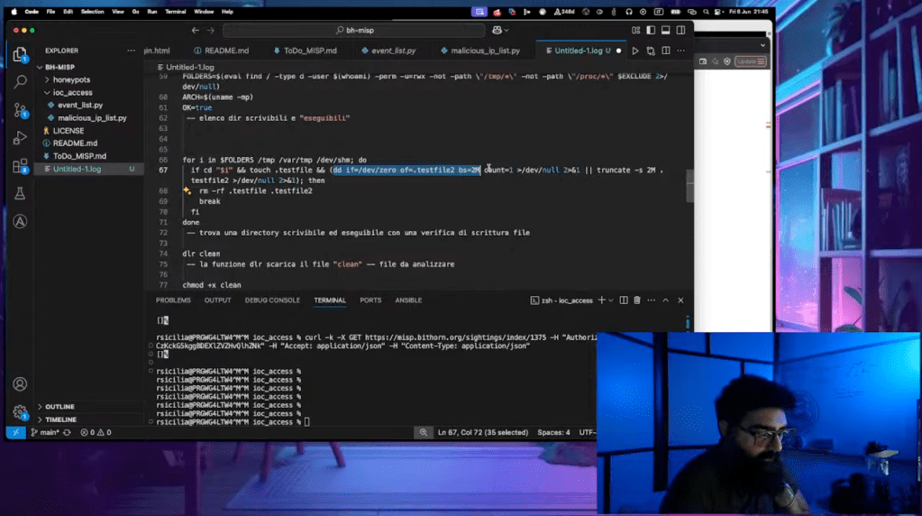
Task: Customize layout icon in title bar
Action: coord(635,30)
